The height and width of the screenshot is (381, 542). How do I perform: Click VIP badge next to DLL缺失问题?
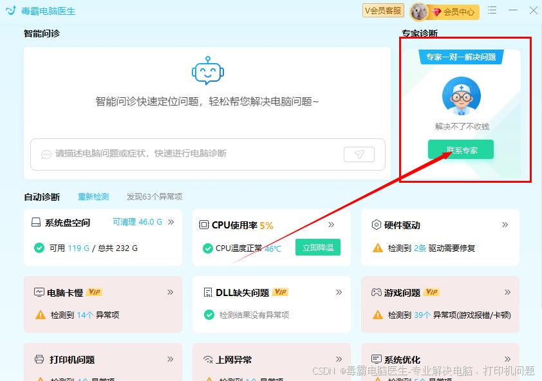click(x=280, y=292)
